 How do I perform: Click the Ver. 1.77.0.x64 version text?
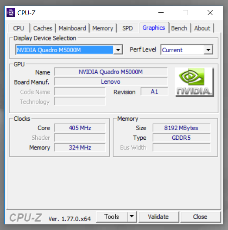(x=70, y=219)
